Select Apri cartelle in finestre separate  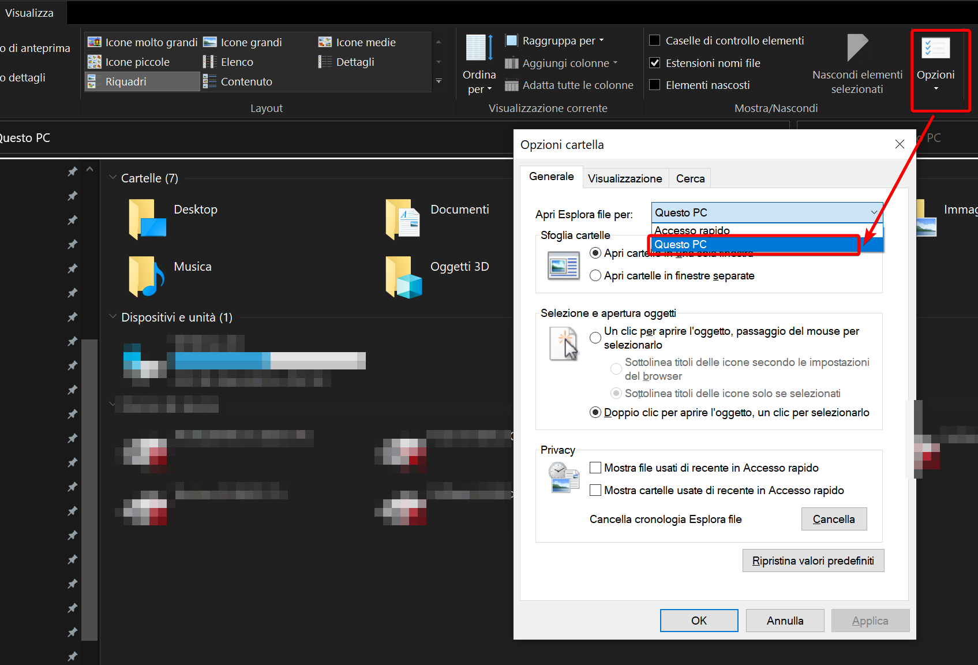(595, 276)
